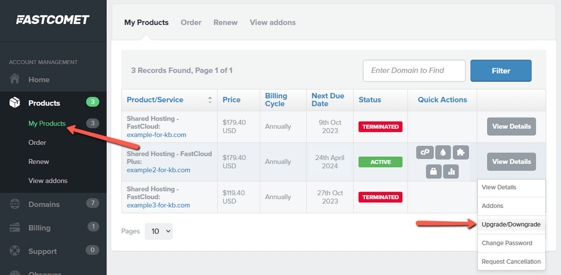This screenshot has width=561, height=275.
Task: Click the Status column header
Action: click(x=370, y=100)
